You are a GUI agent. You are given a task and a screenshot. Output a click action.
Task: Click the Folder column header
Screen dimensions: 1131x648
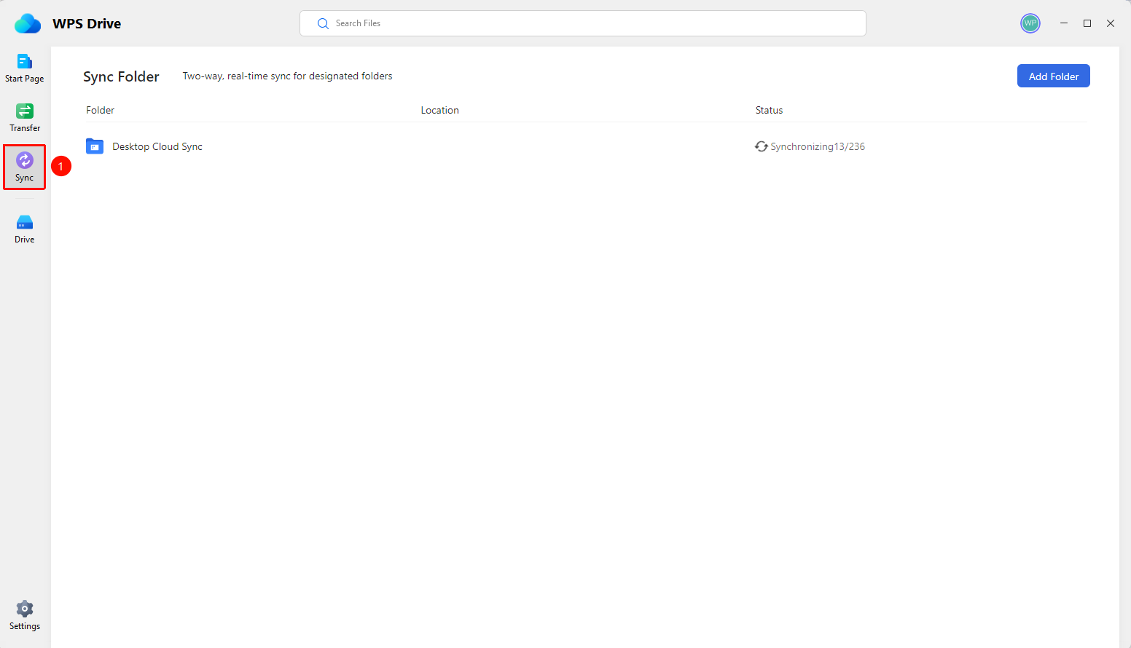[101, 110]
